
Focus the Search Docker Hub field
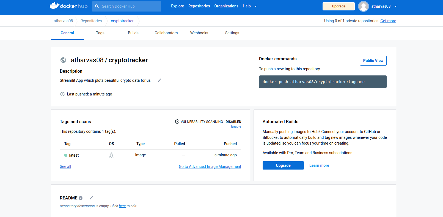126,6
